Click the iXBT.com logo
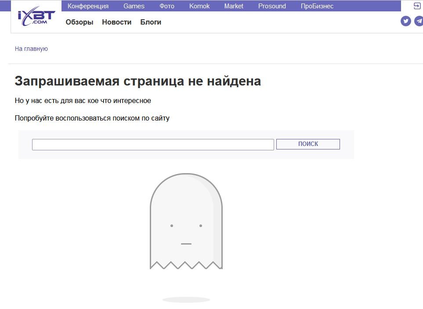Image resolution: width=423 pixels, height=309 pixels. (x=36, y=17)
